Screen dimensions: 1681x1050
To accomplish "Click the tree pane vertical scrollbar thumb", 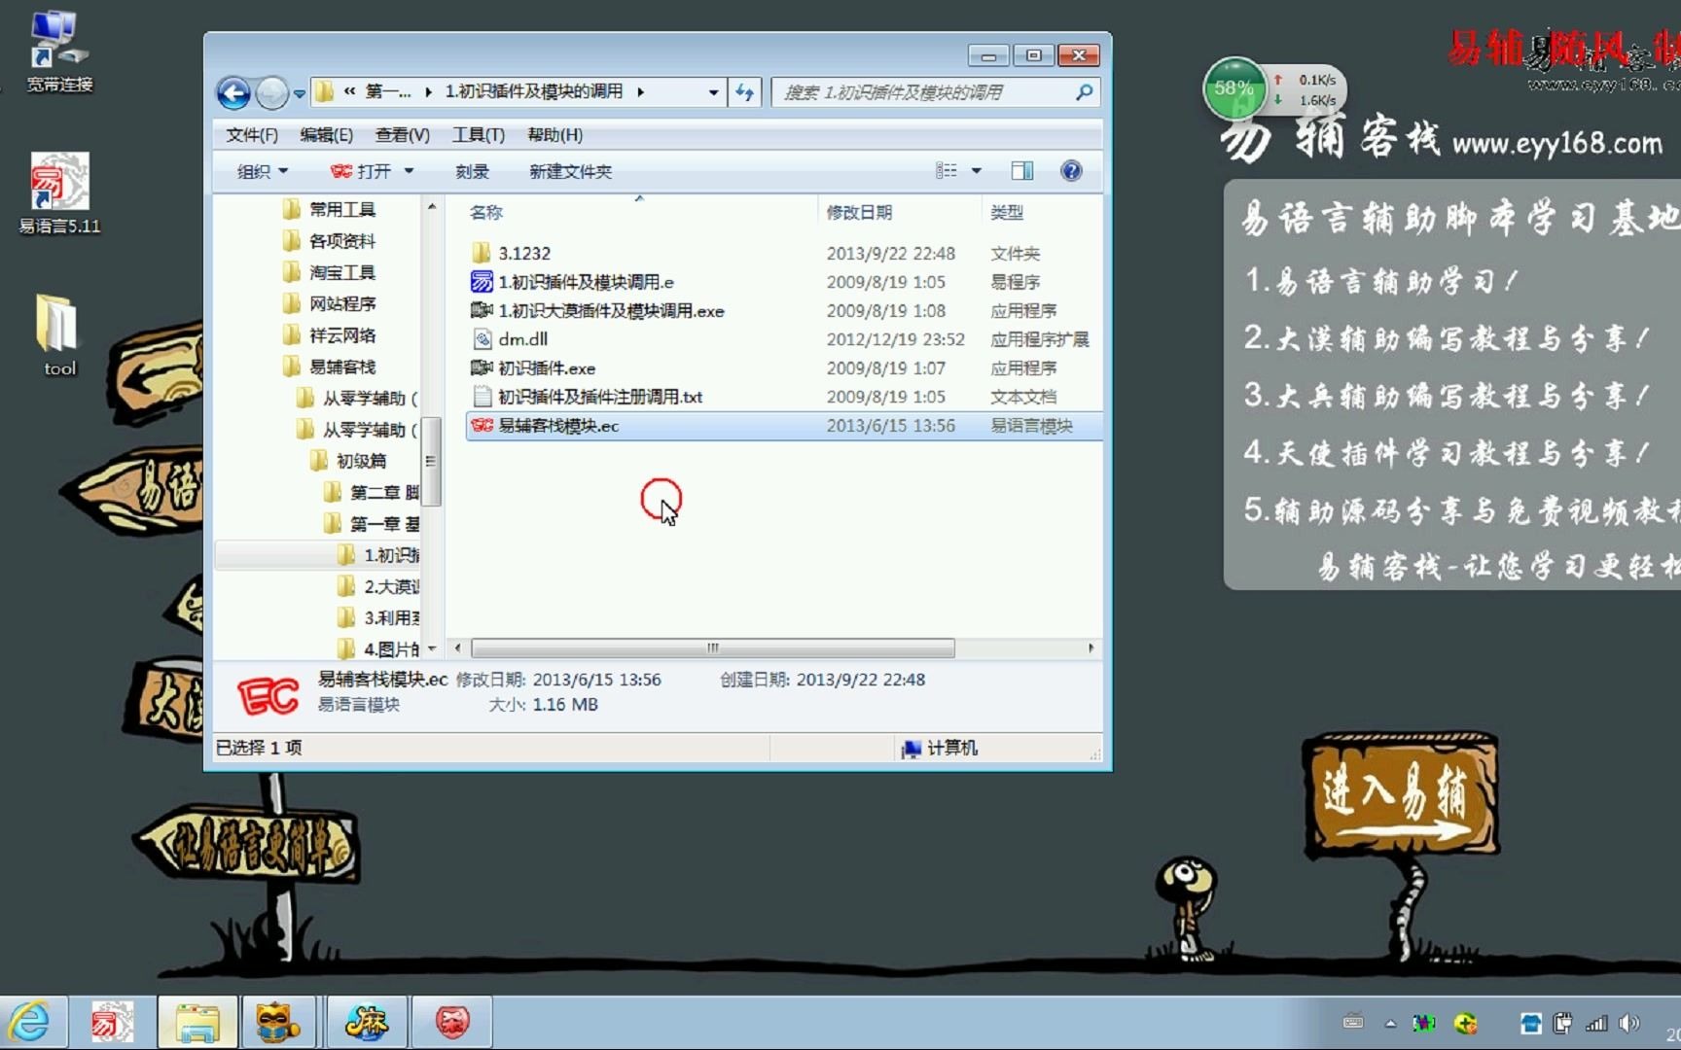I will (x=431, y=461).
